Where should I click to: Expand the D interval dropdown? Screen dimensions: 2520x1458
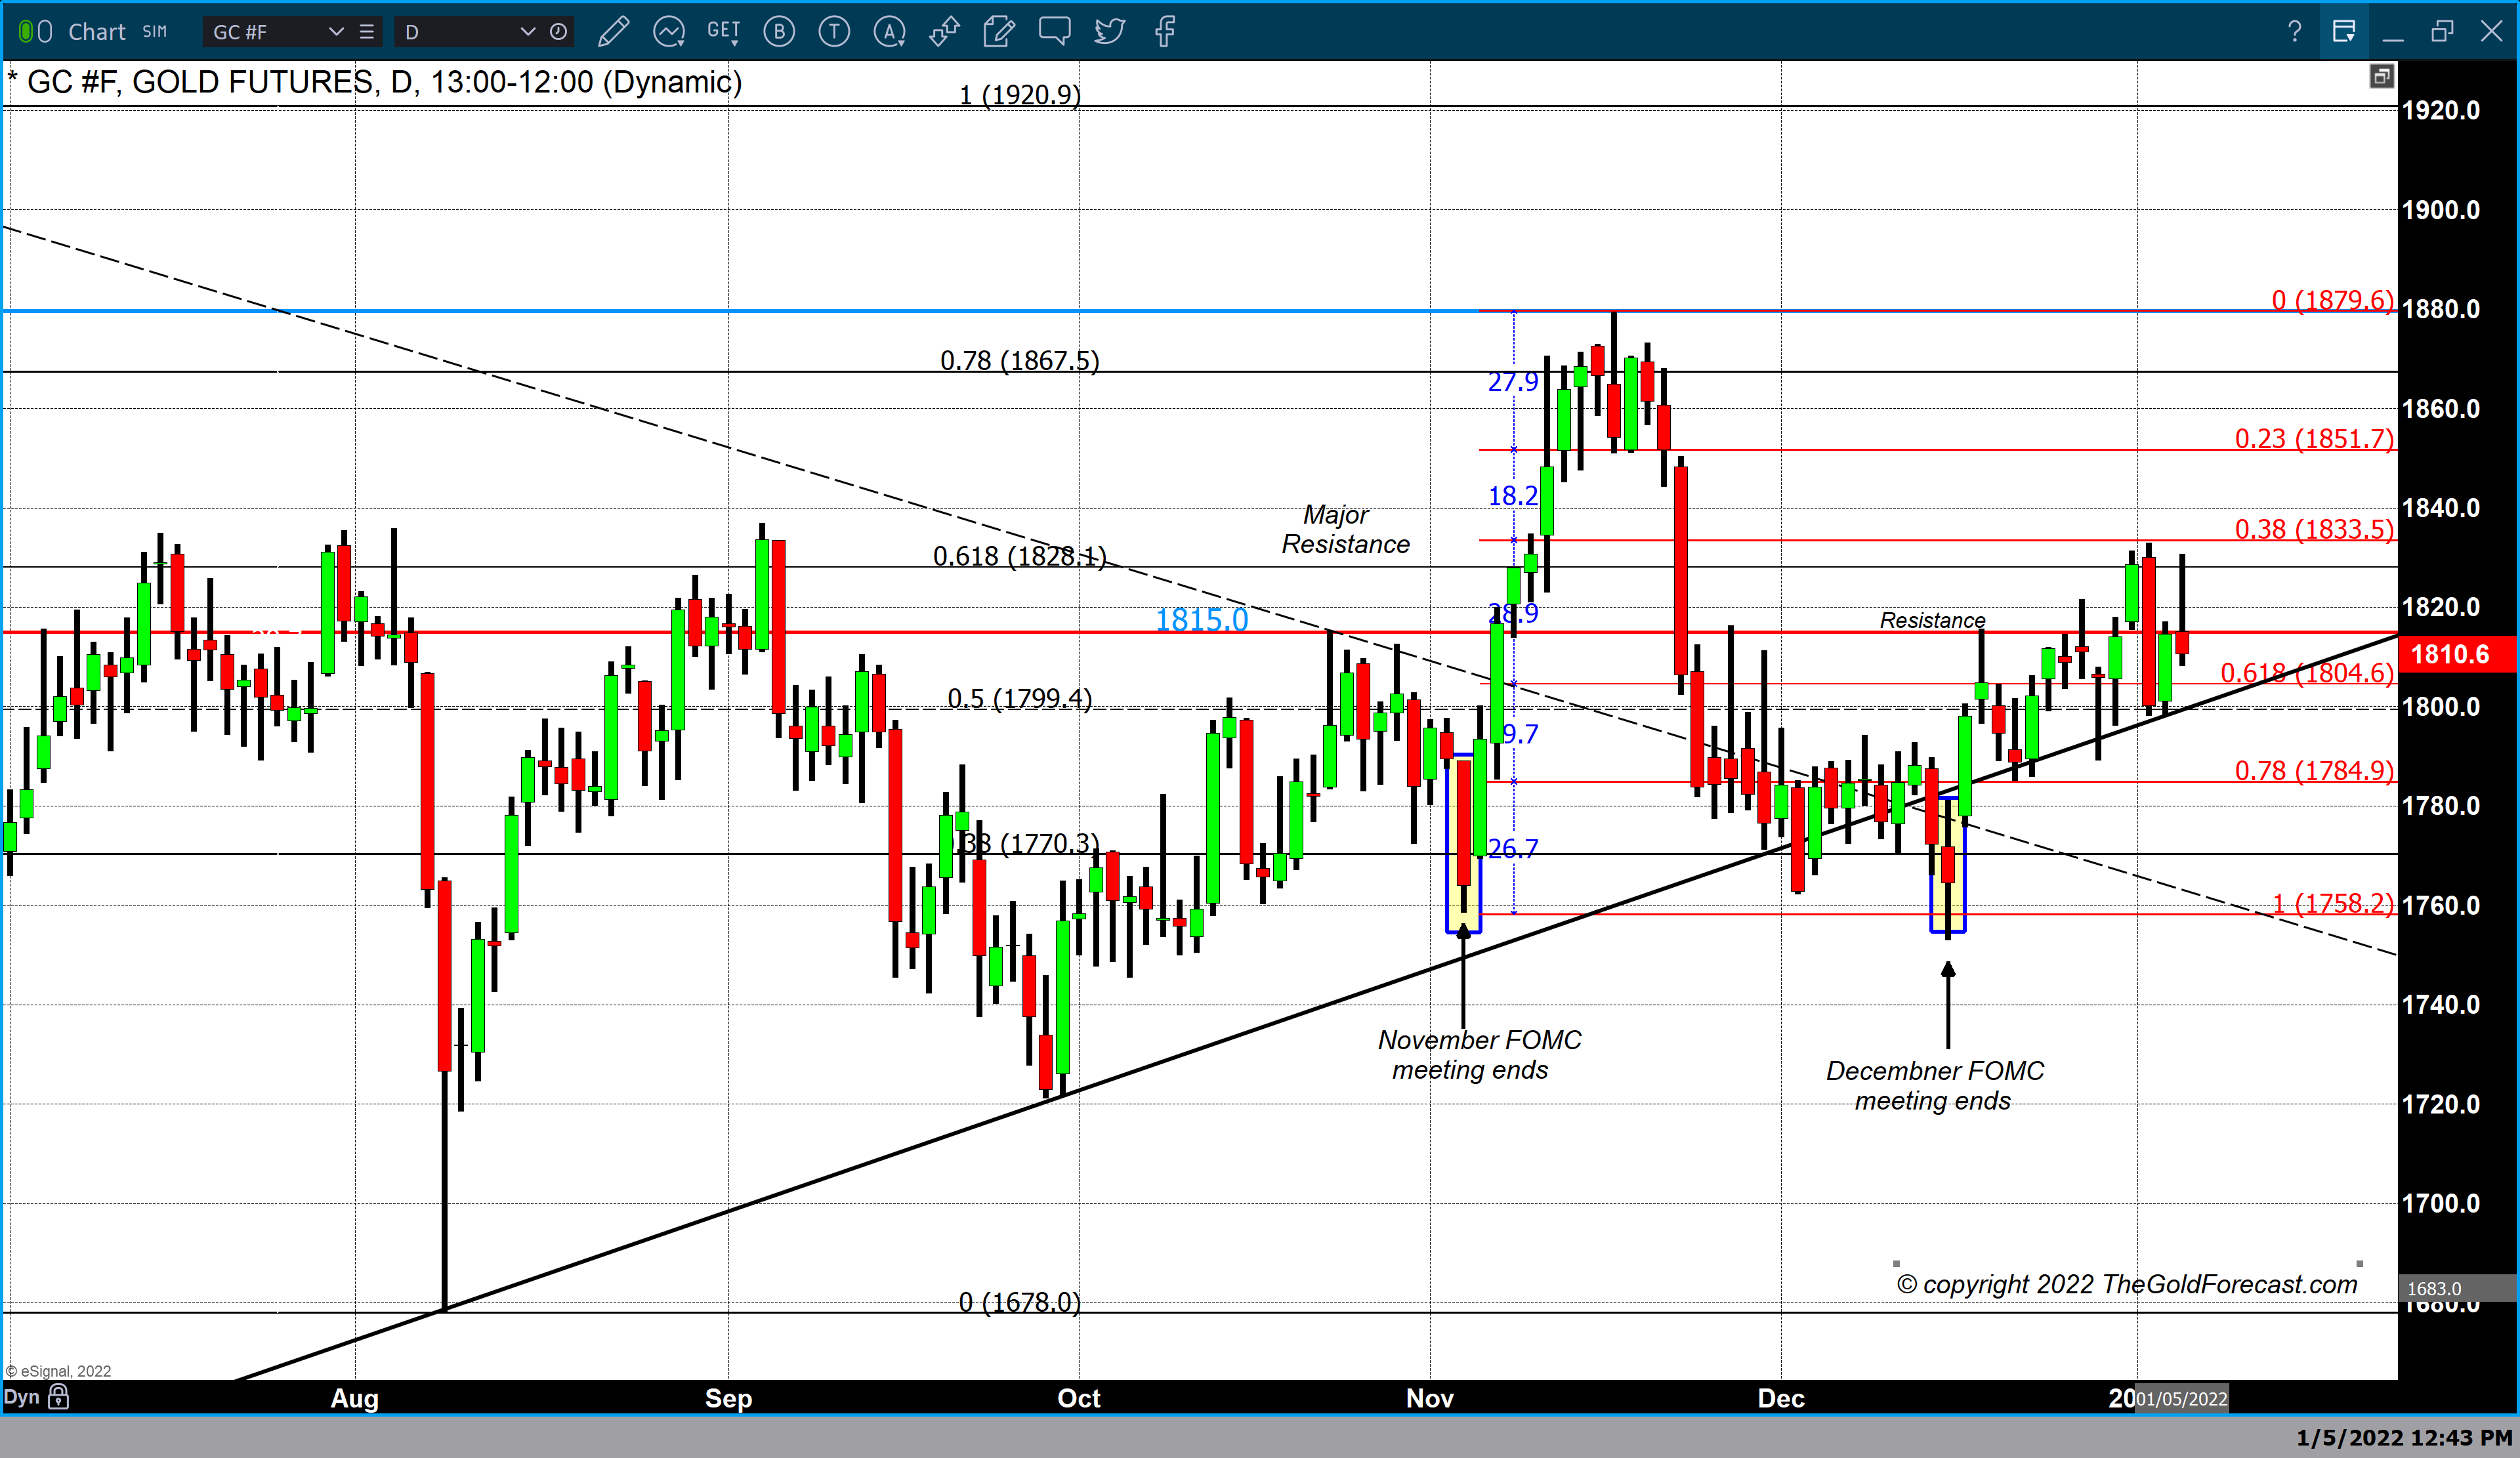[x=527, y=32]
